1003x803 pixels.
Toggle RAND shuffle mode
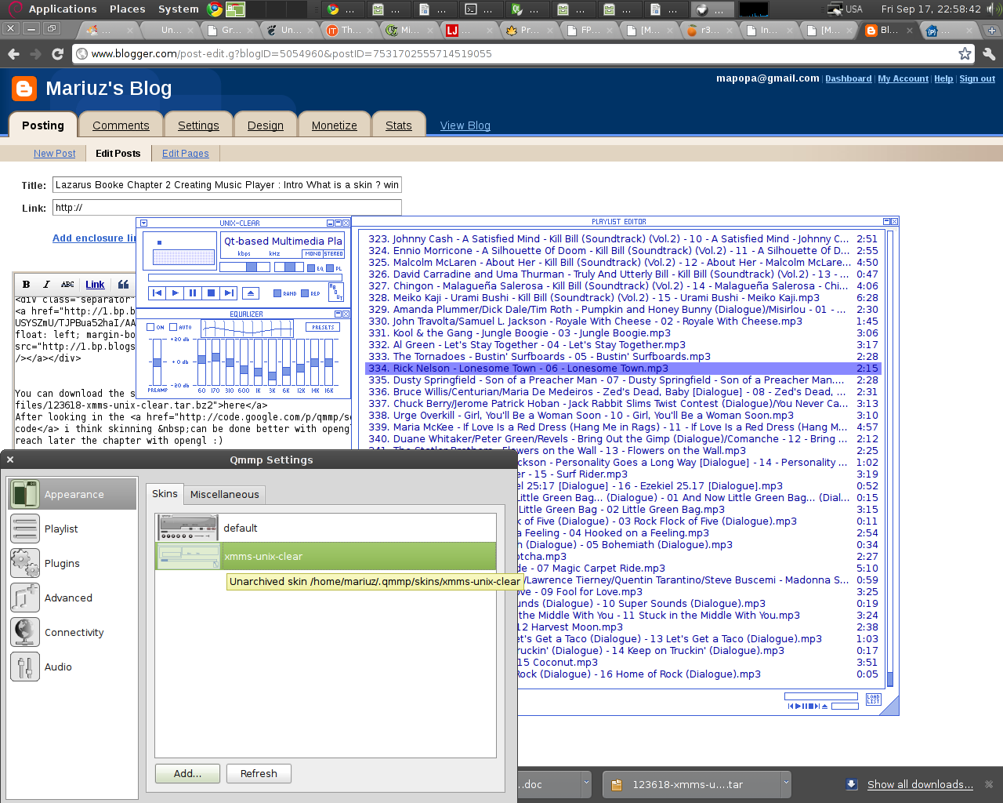(285, 293)
